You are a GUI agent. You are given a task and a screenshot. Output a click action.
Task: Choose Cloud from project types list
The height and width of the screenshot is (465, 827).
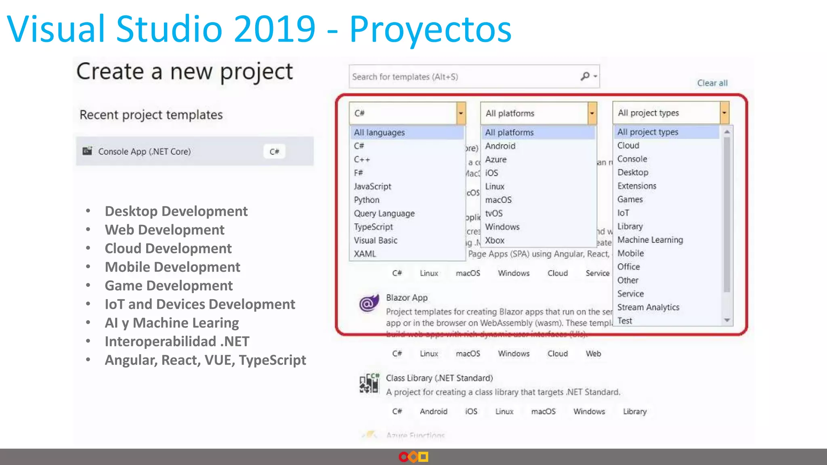667,145
